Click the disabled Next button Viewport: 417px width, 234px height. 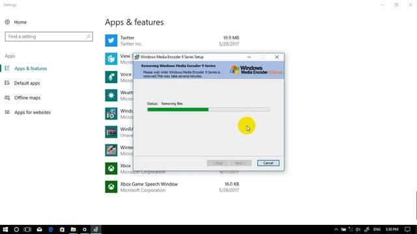coord(240,163)
